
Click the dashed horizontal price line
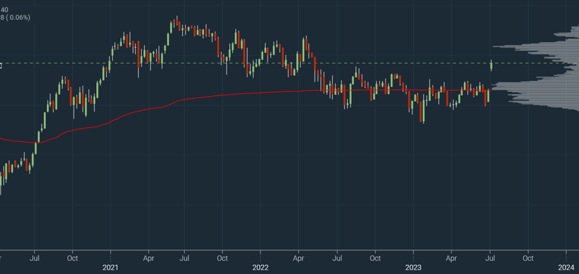click(366, 63)
